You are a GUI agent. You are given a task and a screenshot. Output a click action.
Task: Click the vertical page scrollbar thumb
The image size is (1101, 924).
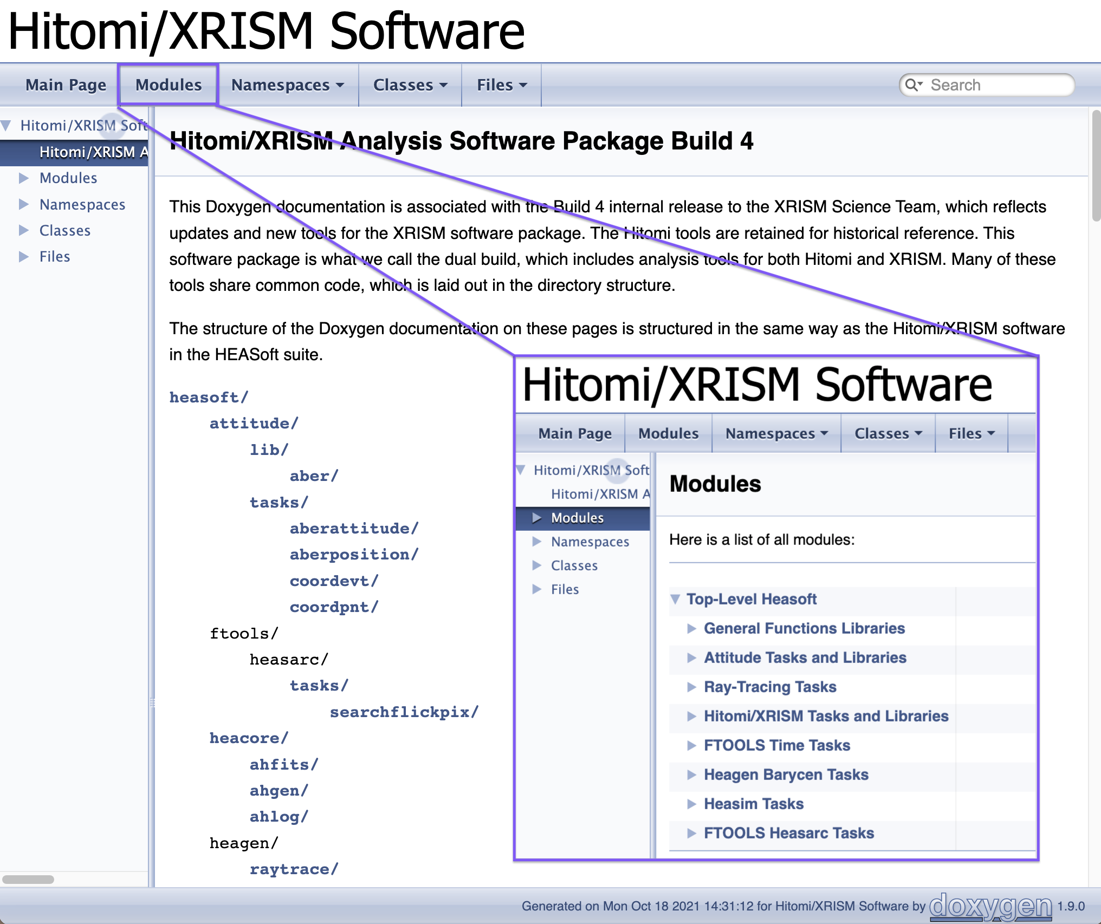[1096, 165]
